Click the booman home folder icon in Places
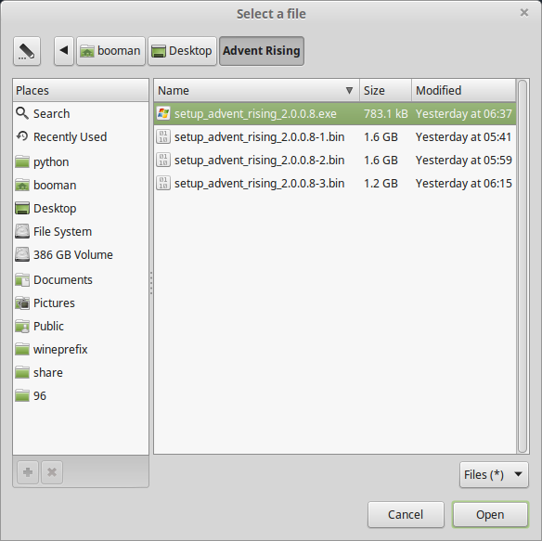 pyautogui.click(x=22, y=185)
